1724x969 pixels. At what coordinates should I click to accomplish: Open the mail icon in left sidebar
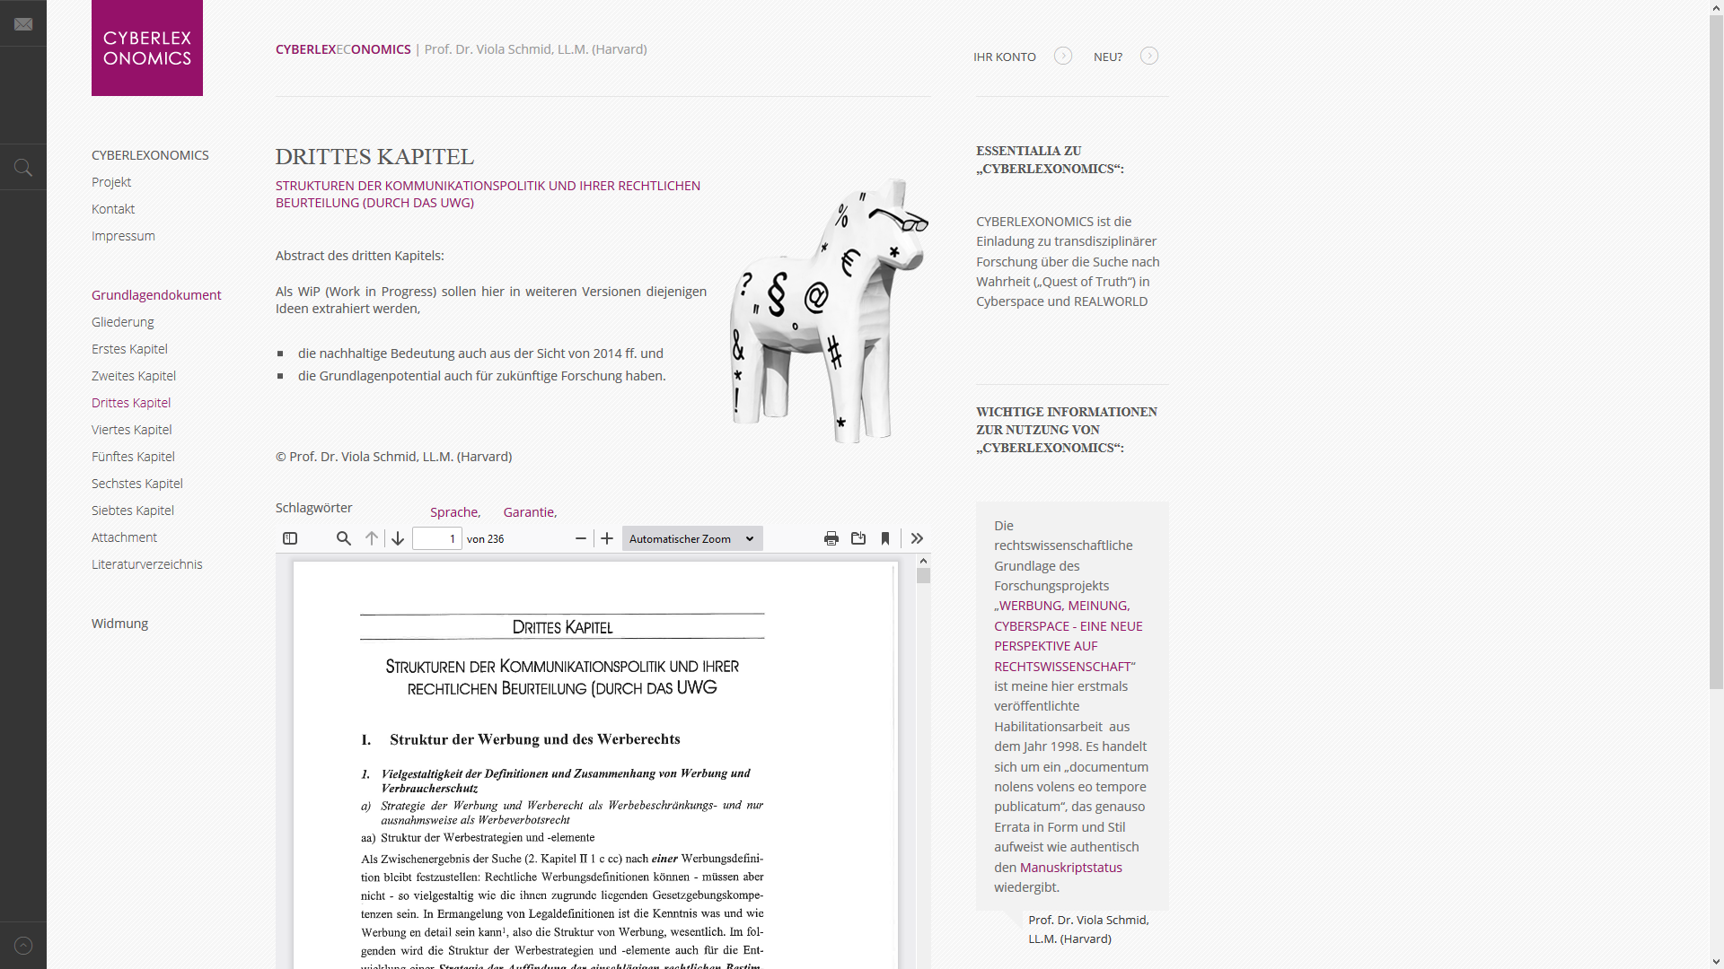pyautogui.click(x=23, y=24)
